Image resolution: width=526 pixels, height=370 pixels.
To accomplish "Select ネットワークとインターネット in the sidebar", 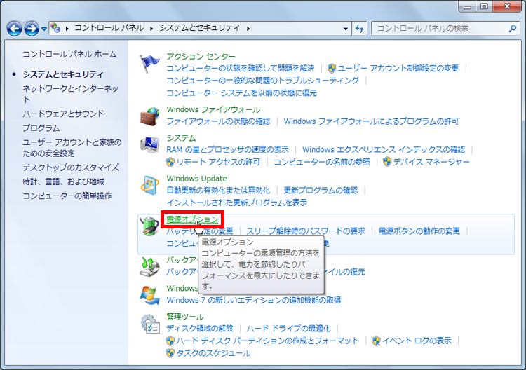I will [70, 94].
